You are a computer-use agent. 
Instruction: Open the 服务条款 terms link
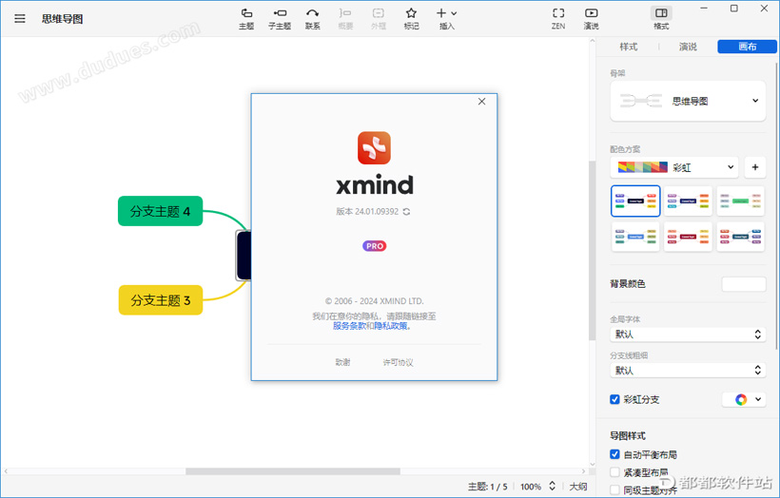[x=349, y=326]
